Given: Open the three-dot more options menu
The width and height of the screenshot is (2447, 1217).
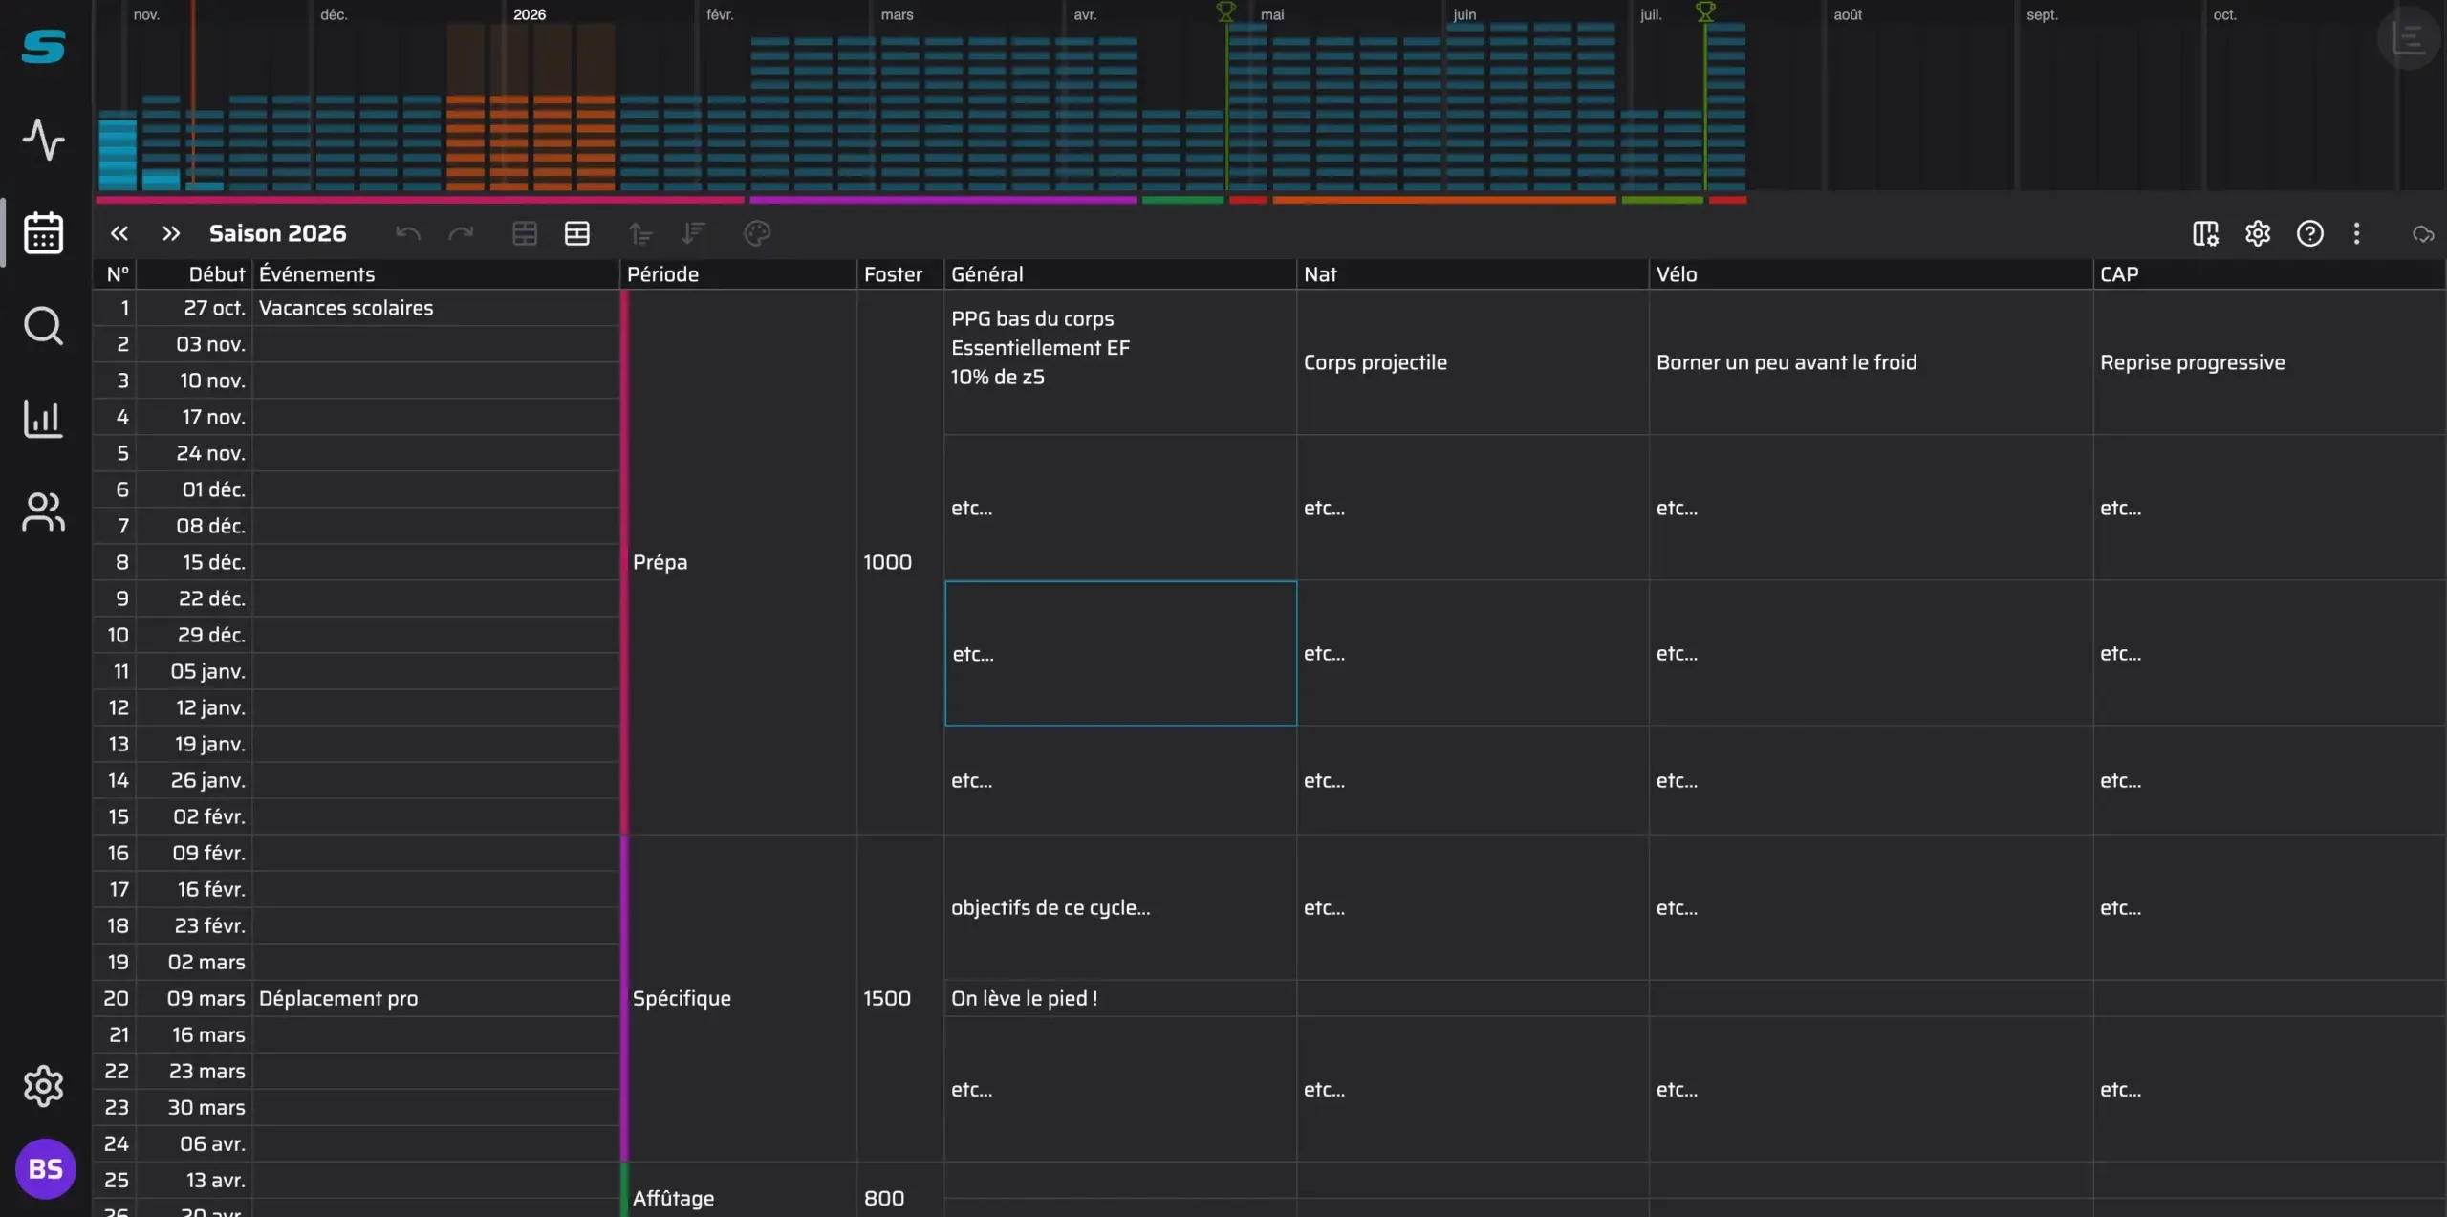Looking at the screenshot, I should click(x=2356, y=233).
